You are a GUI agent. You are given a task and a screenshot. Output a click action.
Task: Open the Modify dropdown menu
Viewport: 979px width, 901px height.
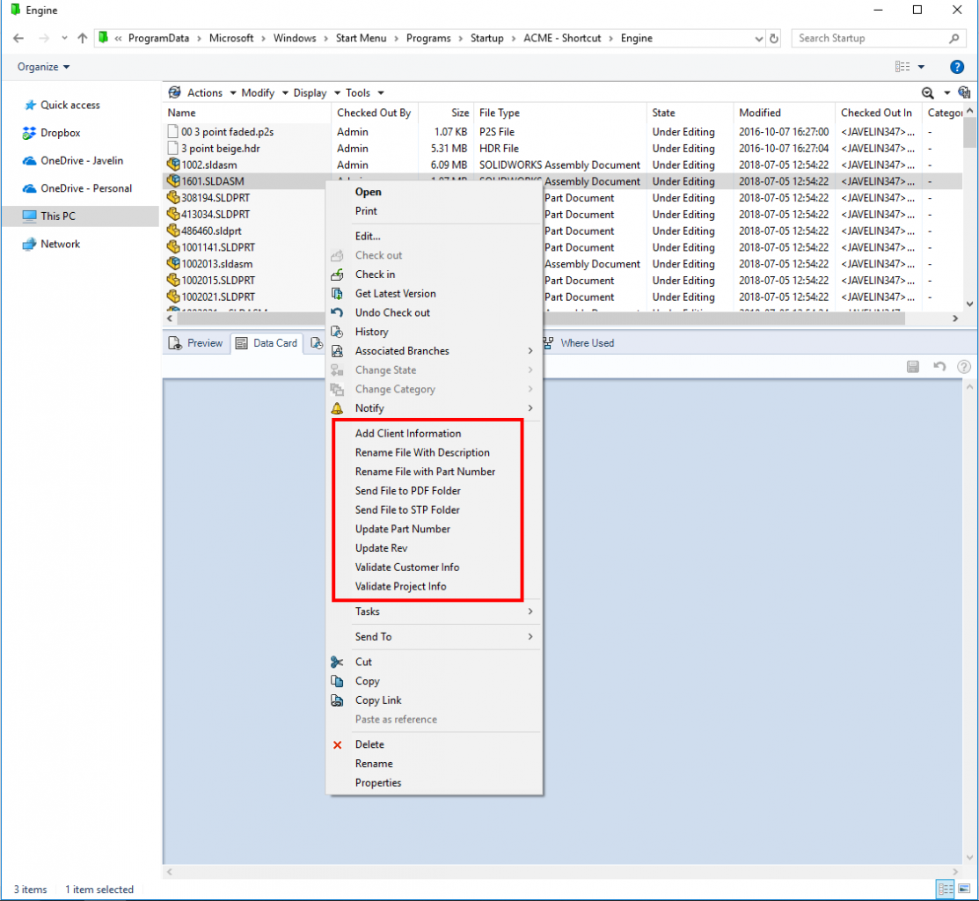[265, 93]
